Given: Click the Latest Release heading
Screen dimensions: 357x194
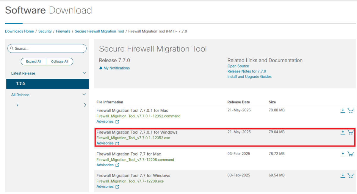Looking at the screenshot, I should point(23,73).
